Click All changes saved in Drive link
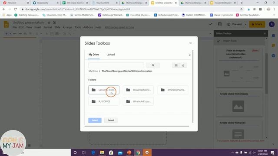The height and width of the screenshot is (156, 278). tap(119, 27)
